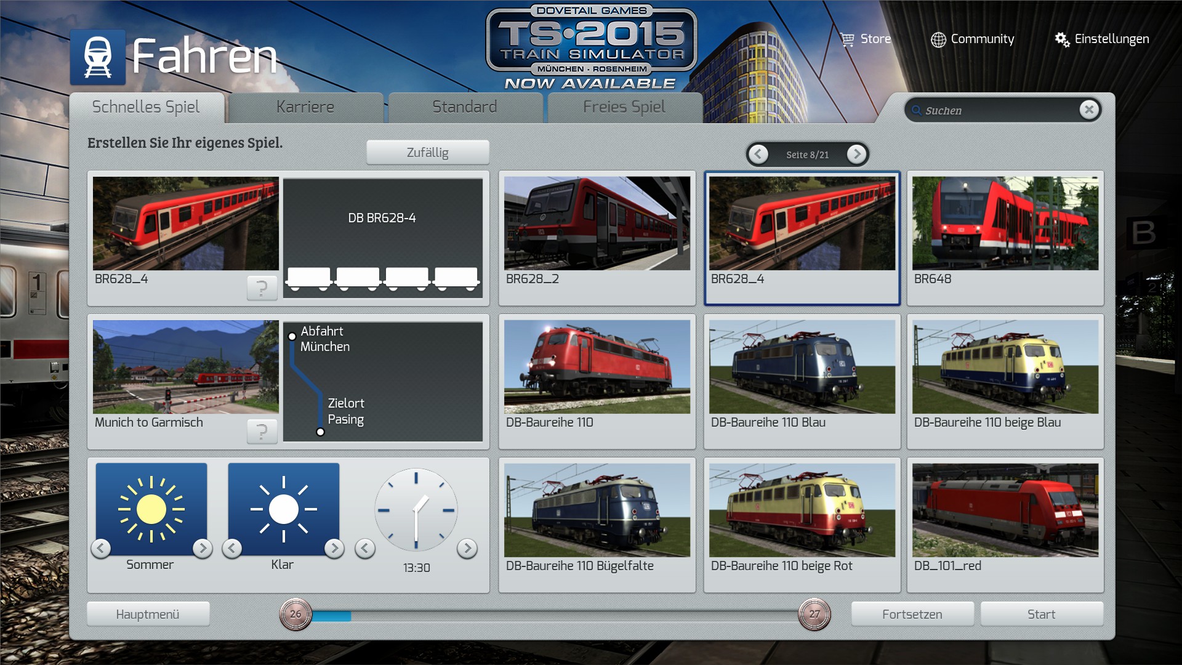Image resolution: width=1182 pixels, height=665 pixels.
Task: Go to previous page of locomotives
Action: coord(758,154)
